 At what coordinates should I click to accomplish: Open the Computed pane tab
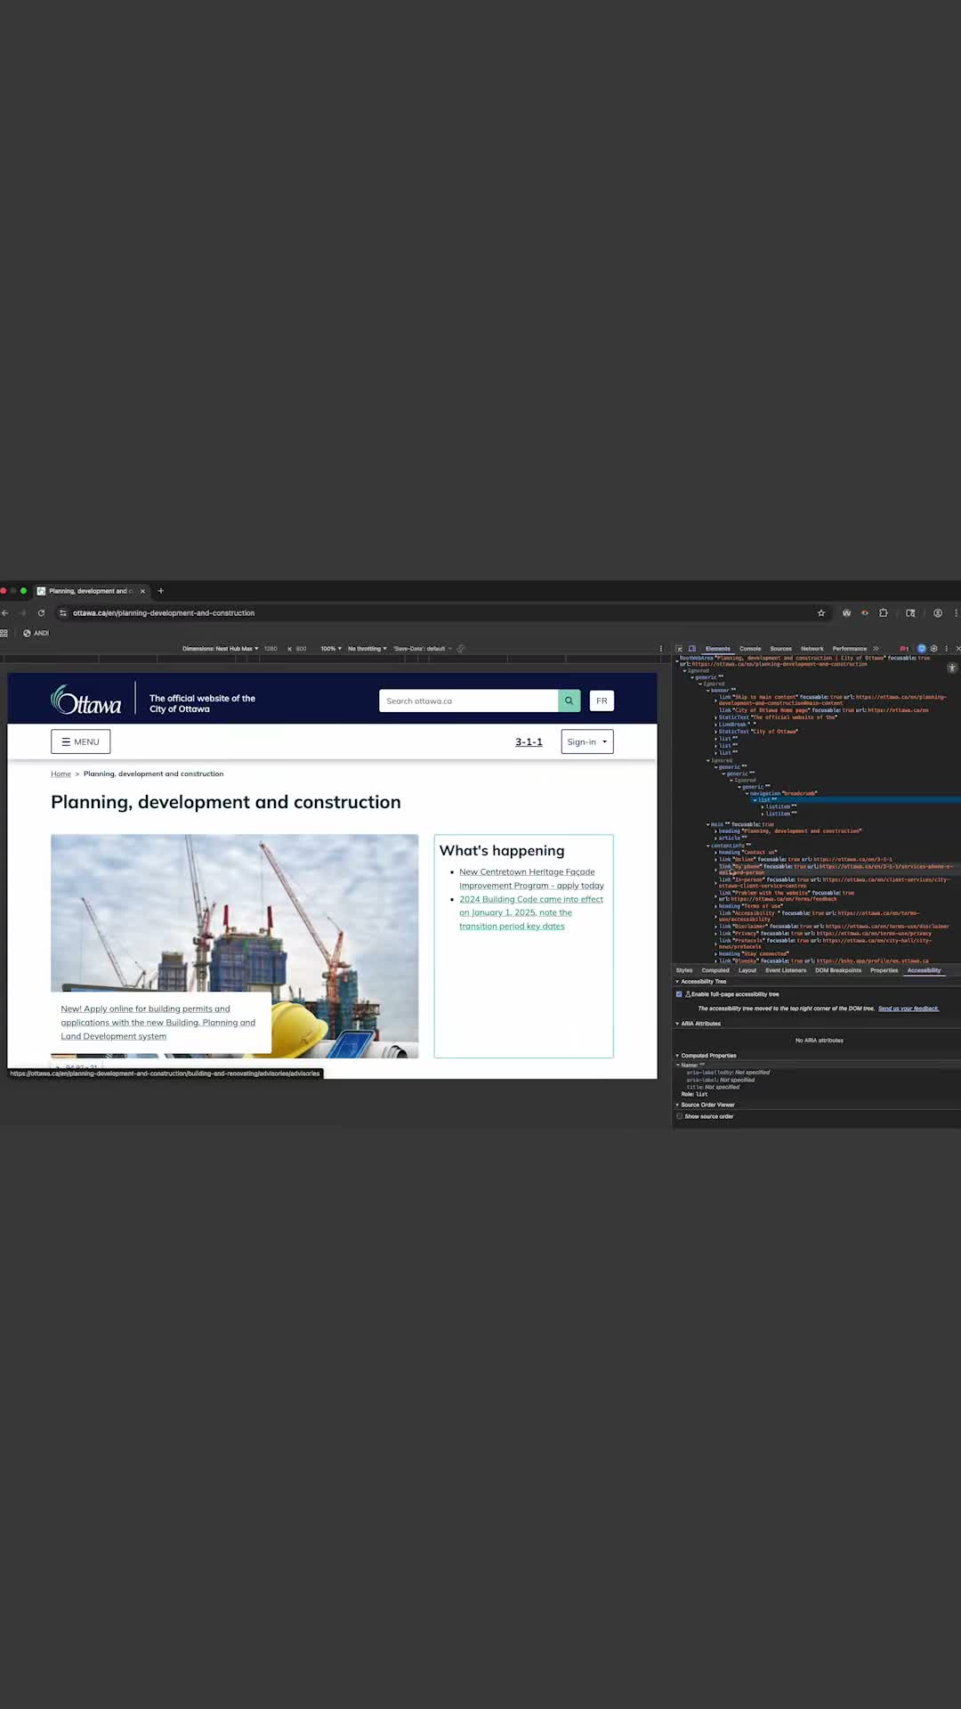(x=715, y=970)
